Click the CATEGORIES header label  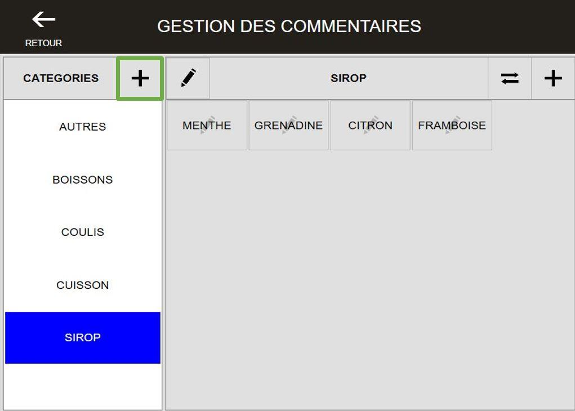61,78
